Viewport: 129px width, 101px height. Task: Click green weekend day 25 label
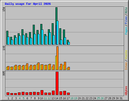pyautogui.click(x=98, y=98)
